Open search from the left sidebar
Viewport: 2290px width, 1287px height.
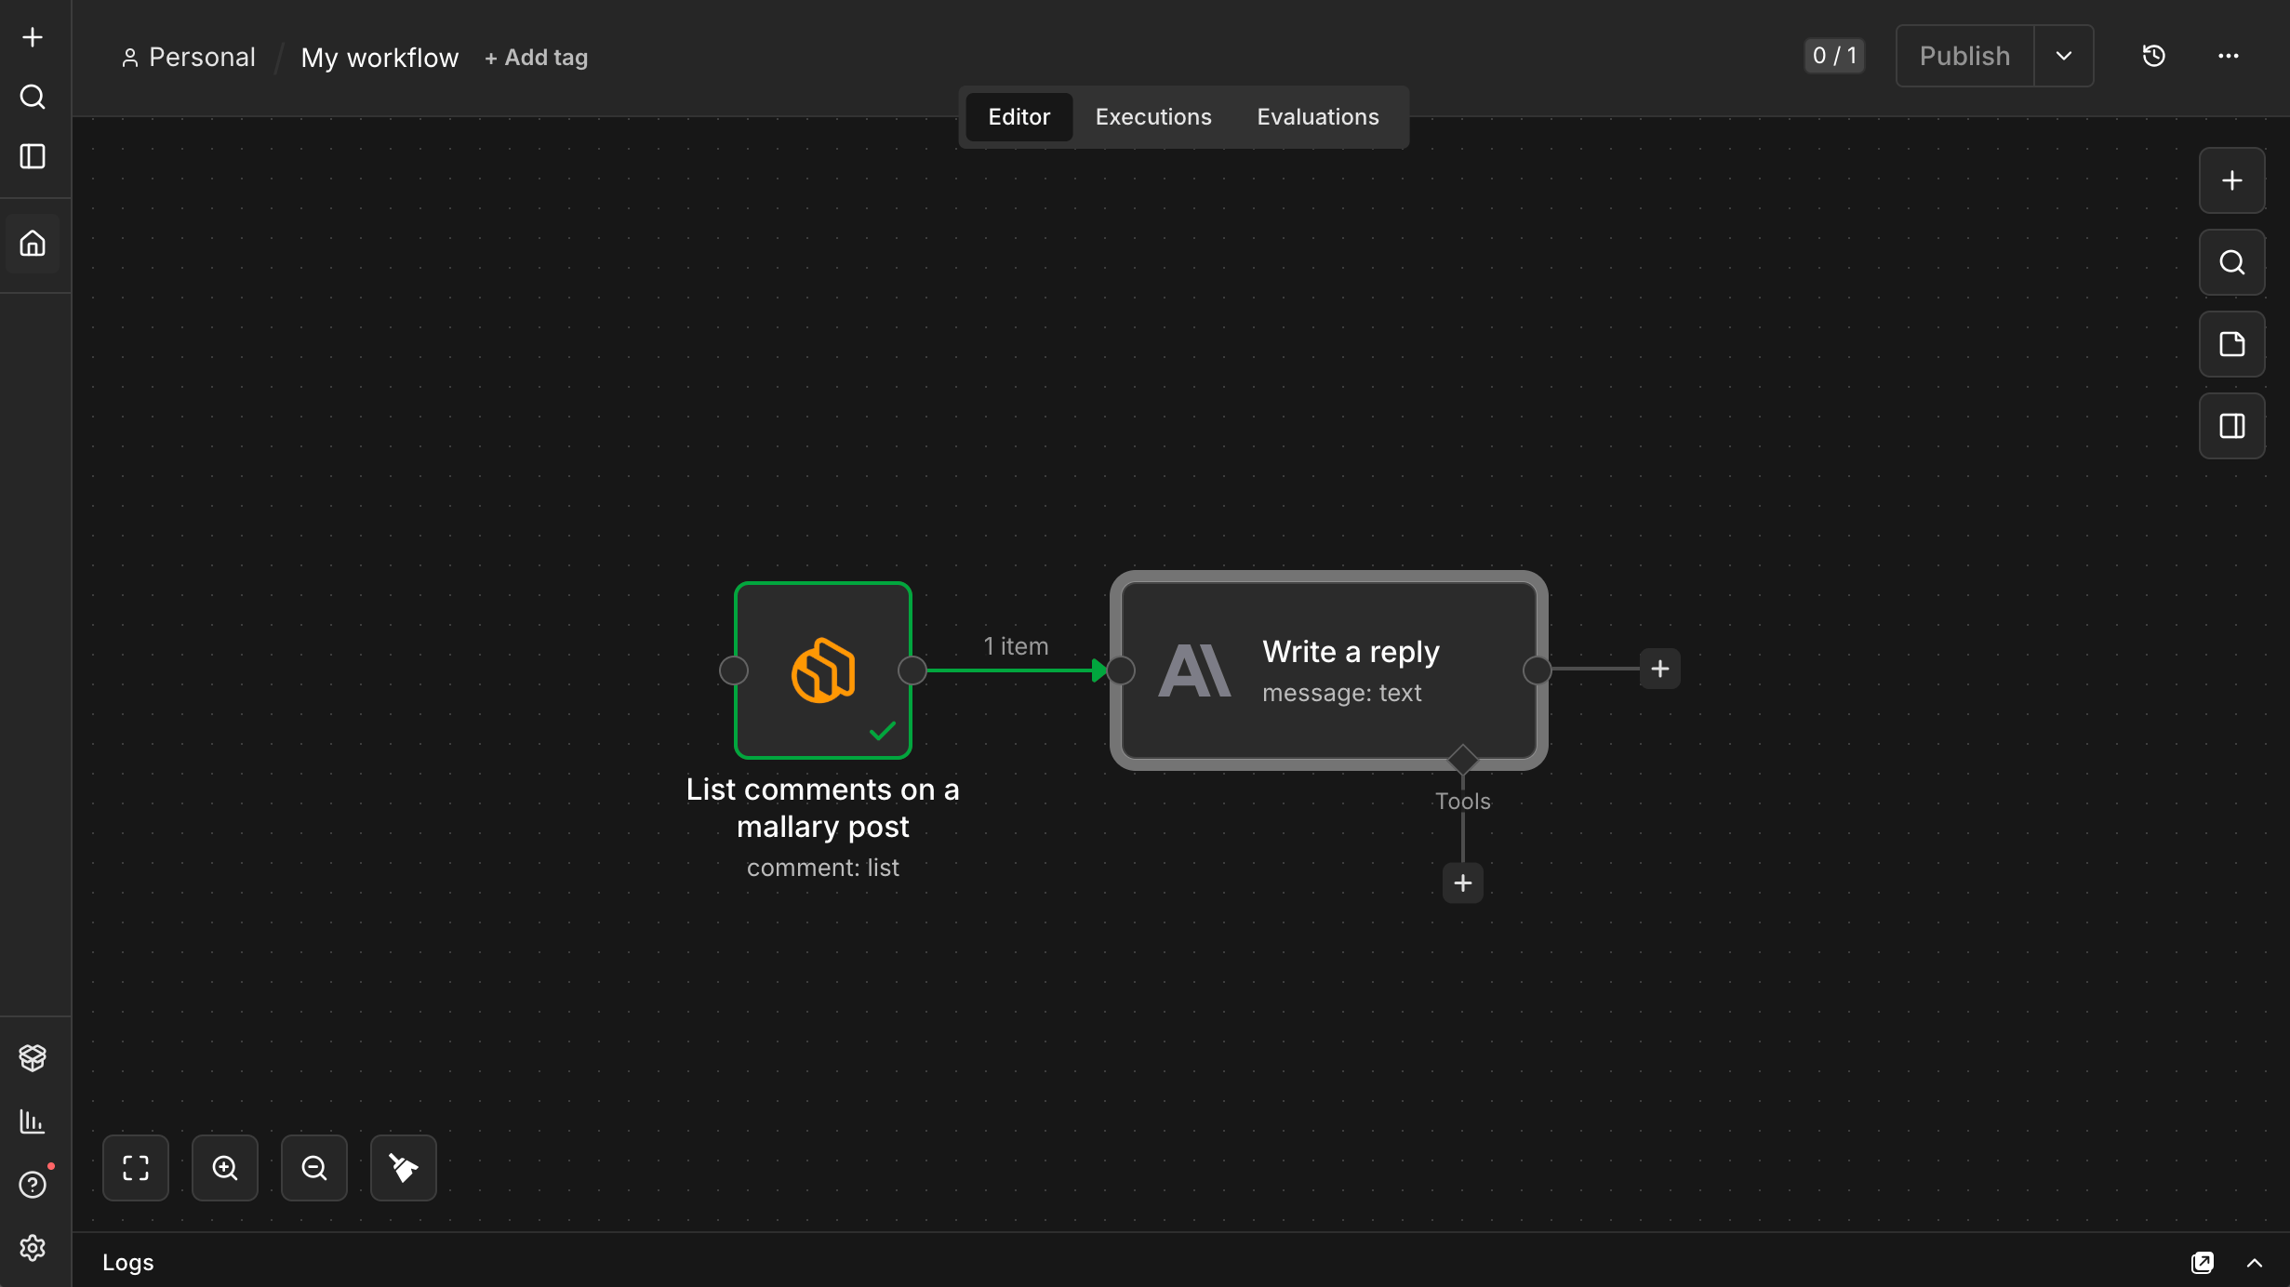[x=33, y=97]
